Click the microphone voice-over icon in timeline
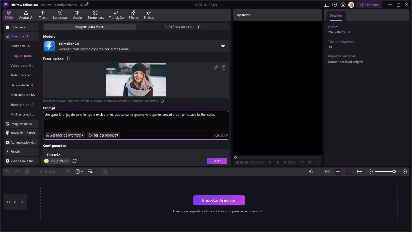412x232 pixels. (x=311, y=171)
